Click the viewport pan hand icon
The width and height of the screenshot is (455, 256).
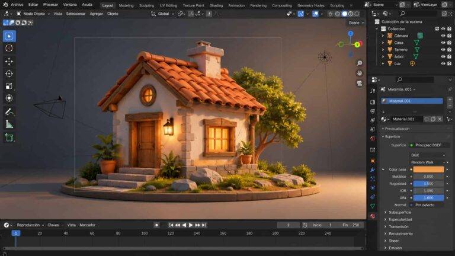360,73
